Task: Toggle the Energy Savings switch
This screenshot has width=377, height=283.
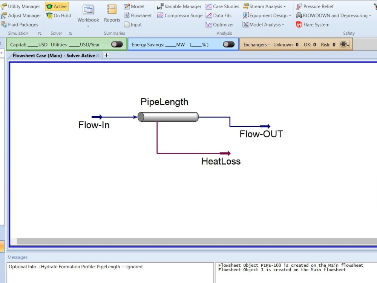Action: [229, 44]
